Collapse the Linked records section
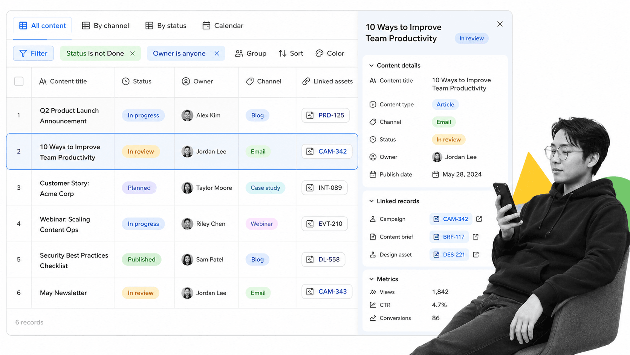 tap(372, 201)
